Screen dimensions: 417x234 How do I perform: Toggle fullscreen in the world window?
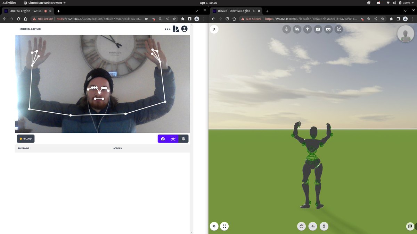(224, 226)
